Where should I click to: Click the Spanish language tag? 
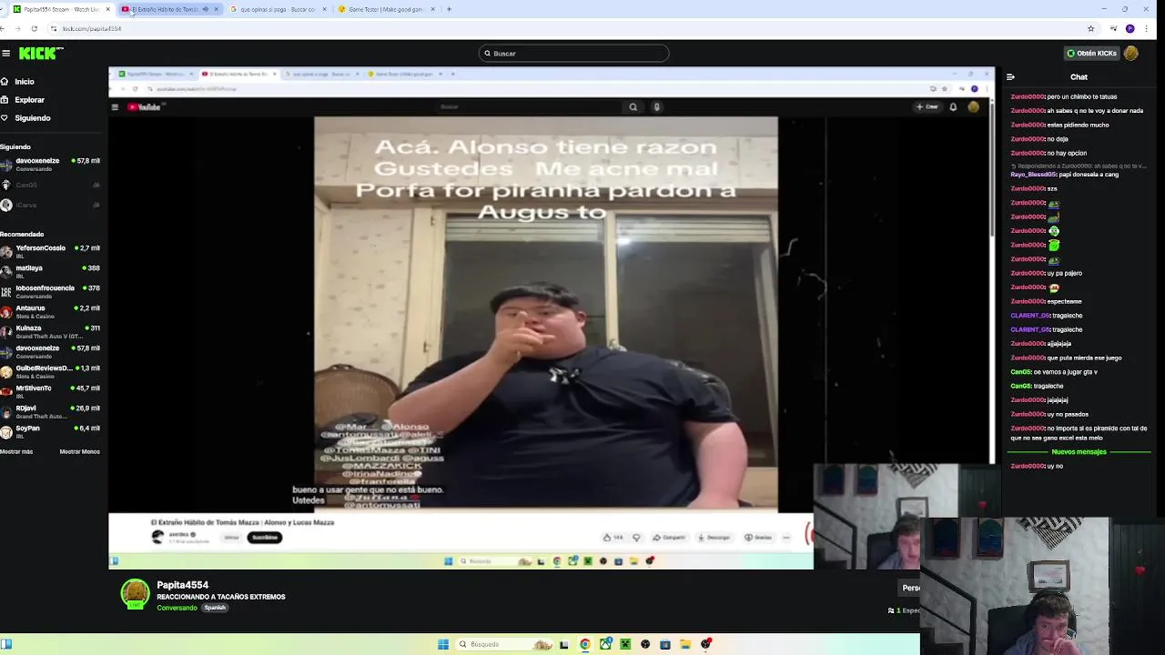[215, 608]
